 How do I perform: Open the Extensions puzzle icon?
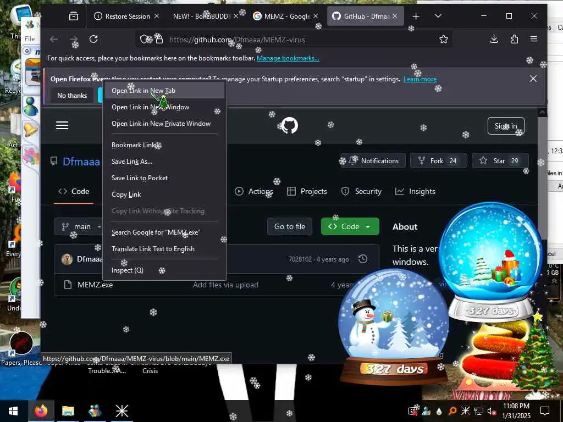514,39
